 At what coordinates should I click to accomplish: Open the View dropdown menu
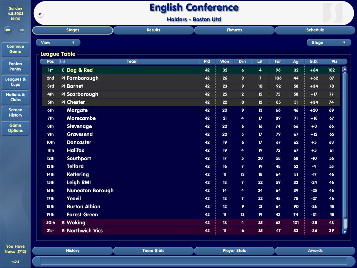click(x=58, y=43)
